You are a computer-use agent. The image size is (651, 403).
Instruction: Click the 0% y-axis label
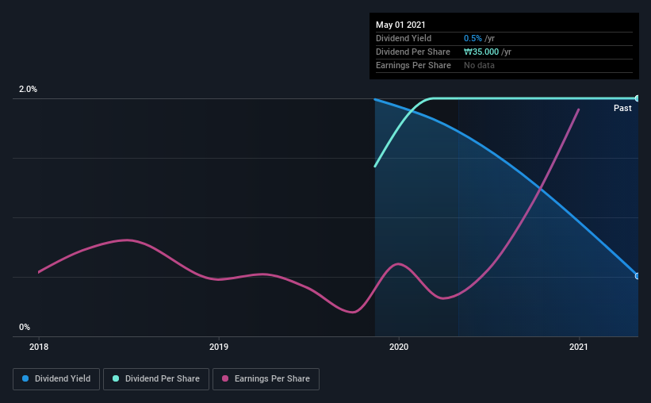[x=25, y=327]
